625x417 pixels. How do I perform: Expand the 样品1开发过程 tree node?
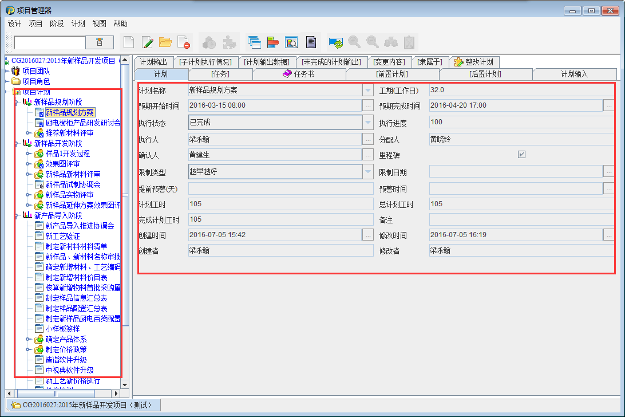tap(28, 154)
